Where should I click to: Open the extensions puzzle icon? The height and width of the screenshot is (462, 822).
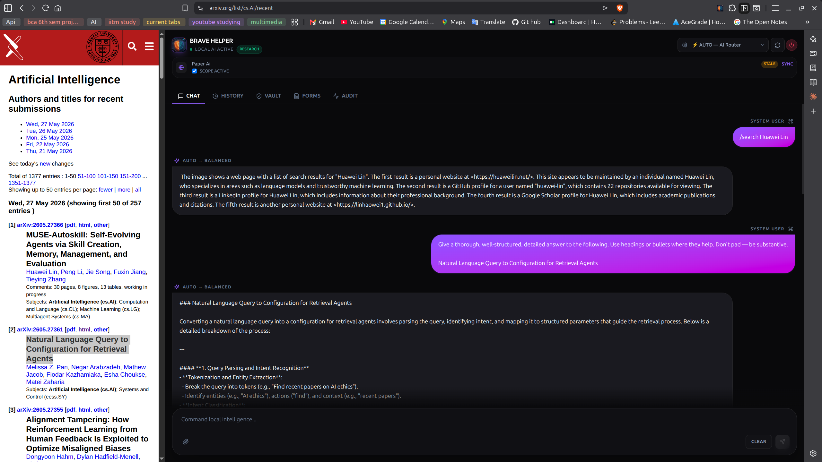click(732, 8)
